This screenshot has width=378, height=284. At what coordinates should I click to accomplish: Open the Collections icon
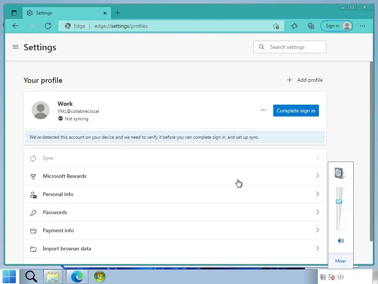point(311,26)
